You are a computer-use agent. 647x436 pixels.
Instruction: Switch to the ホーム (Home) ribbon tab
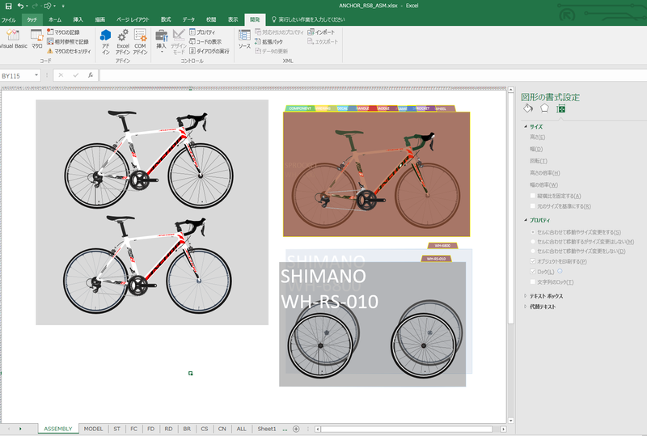pyautogui.click(x=55, y=19)
